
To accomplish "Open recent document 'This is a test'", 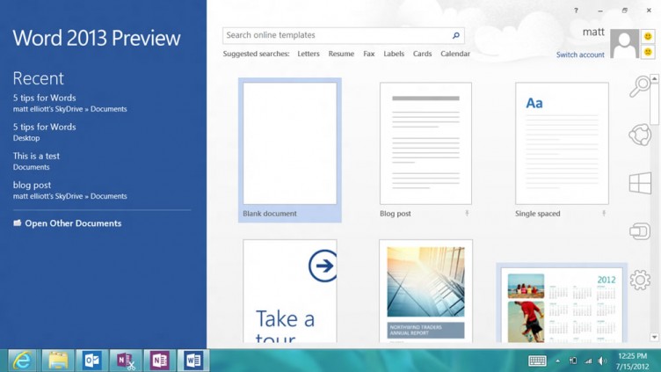I will point(36,161).
